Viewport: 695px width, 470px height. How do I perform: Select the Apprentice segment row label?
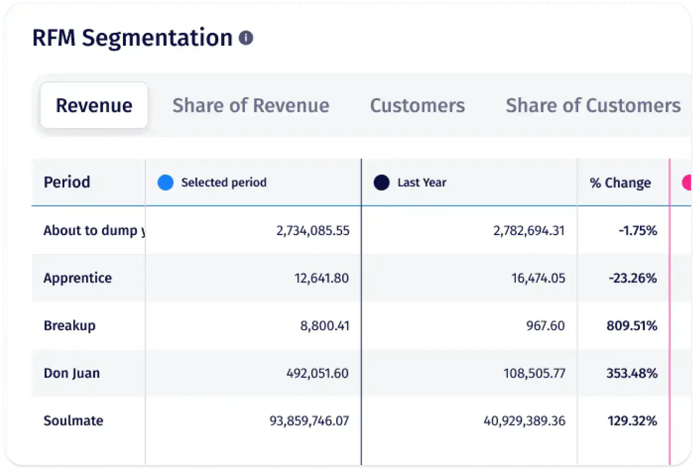click(77, 278)
